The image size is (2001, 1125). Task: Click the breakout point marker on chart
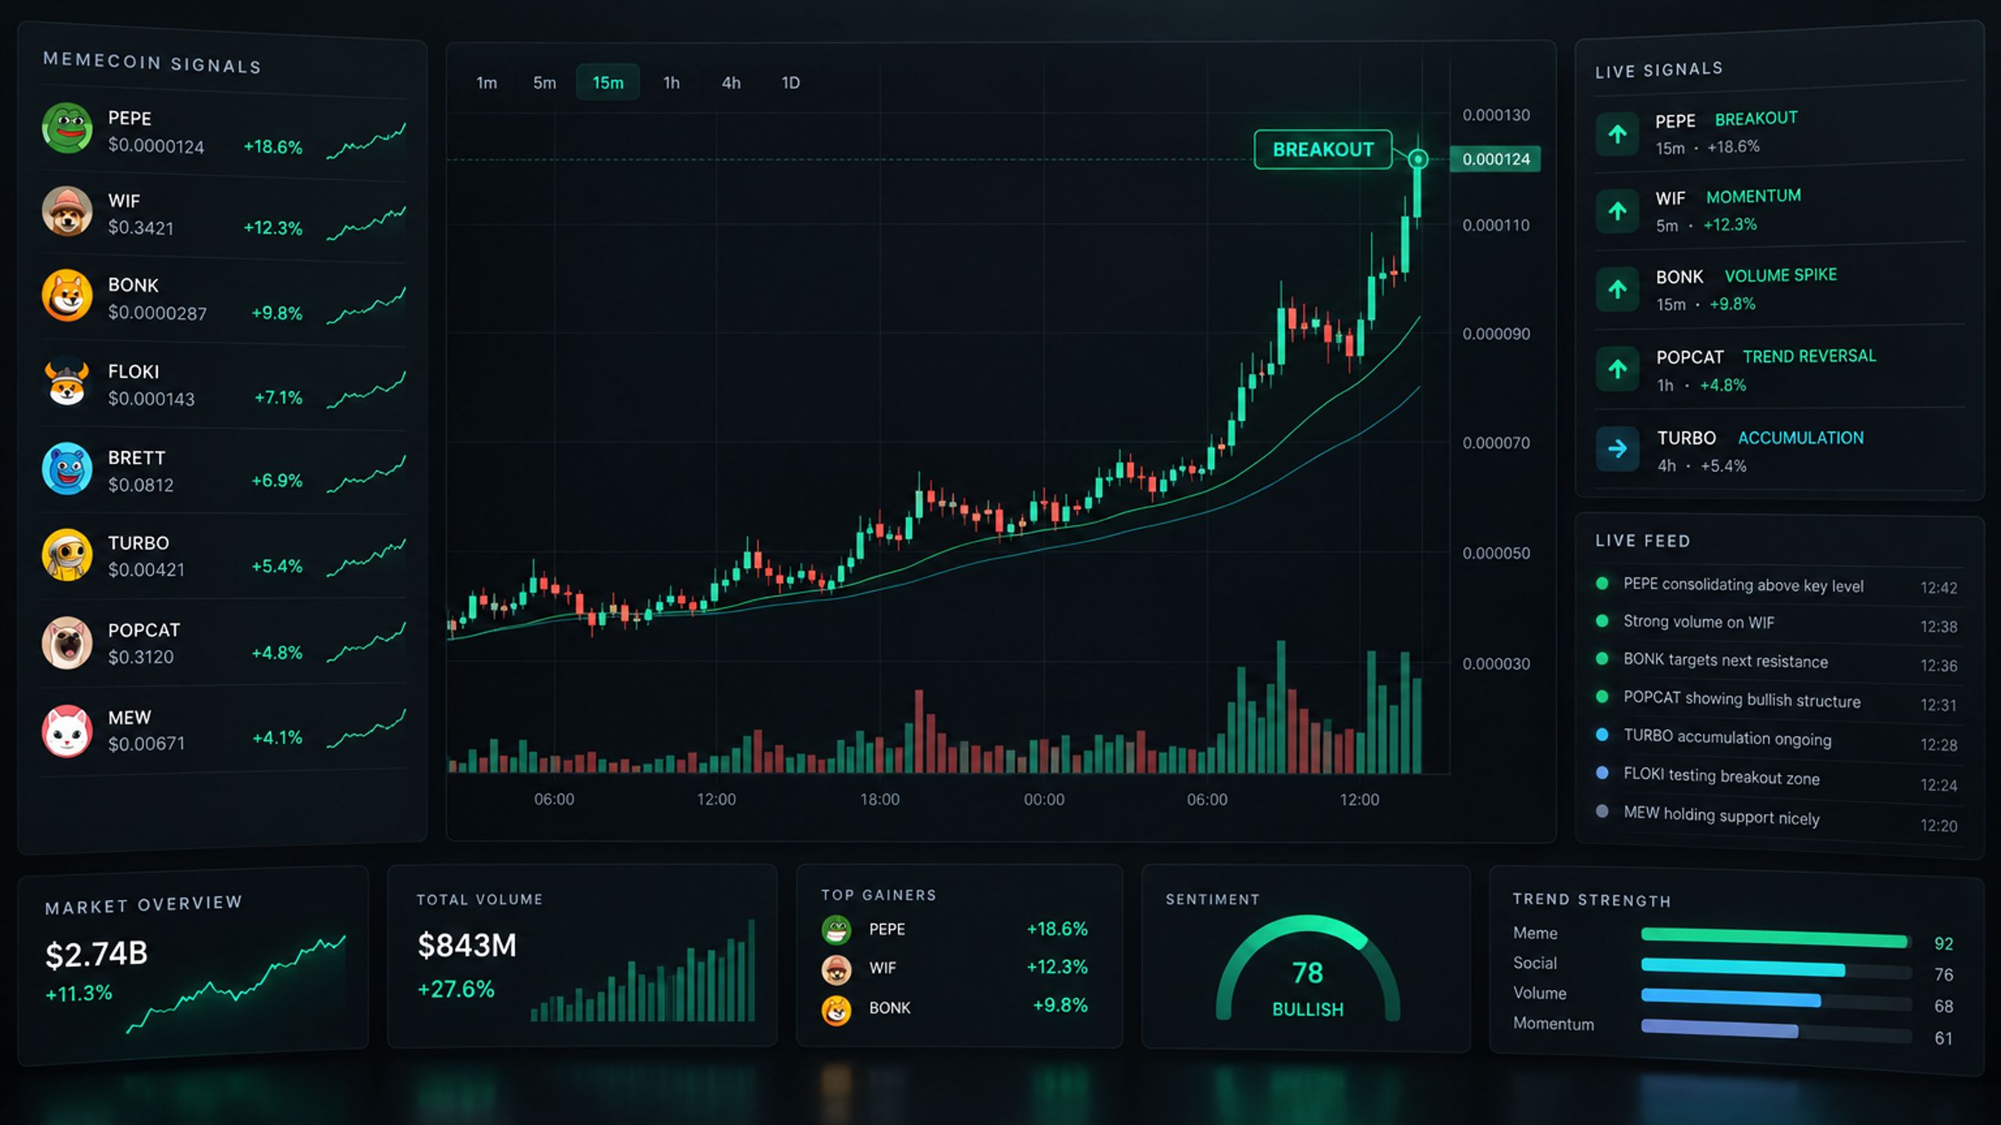(x=1418, y=159)
